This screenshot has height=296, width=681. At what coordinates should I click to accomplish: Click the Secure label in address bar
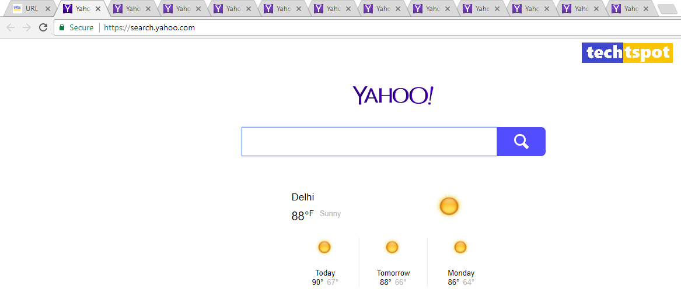click(x=81, y=28)
